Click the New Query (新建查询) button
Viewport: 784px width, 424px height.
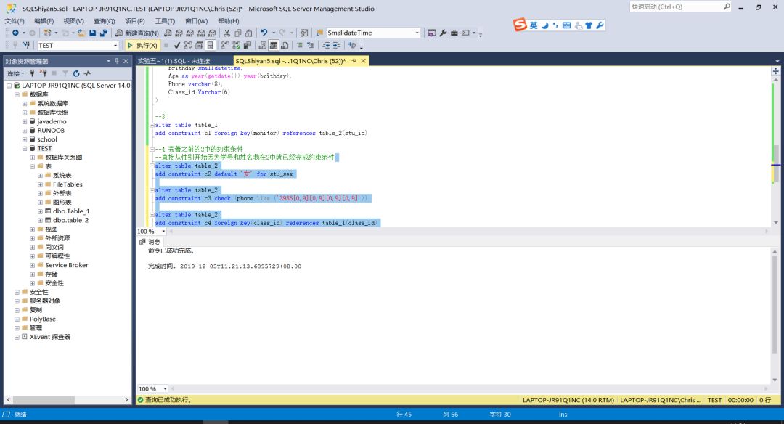136,33
